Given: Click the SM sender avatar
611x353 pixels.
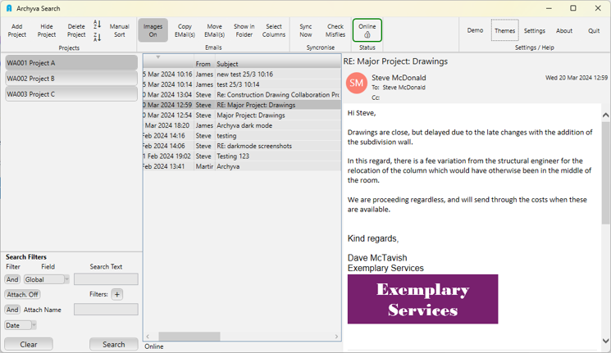Looking at the screenshot, I should click(356, 83).
